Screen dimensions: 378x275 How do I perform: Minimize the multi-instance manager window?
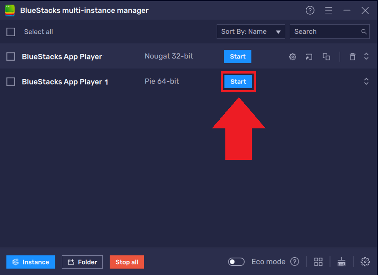(x=347, y=11)
